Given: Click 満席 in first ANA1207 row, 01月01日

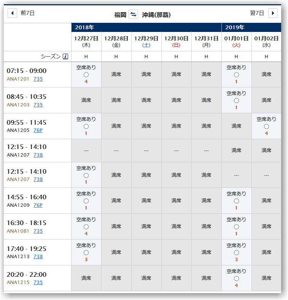Looking at the screenshot, I should (236, 151).
